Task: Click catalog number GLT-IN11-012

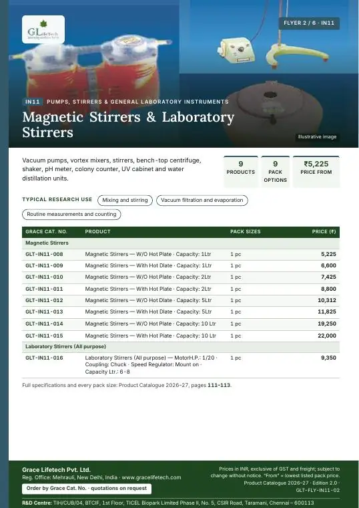Action: (x=44, y=300)
